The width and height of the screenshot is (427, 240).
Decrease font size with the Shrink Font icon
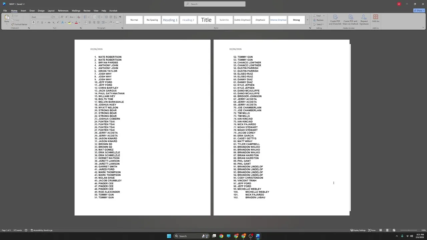(66, 17)
